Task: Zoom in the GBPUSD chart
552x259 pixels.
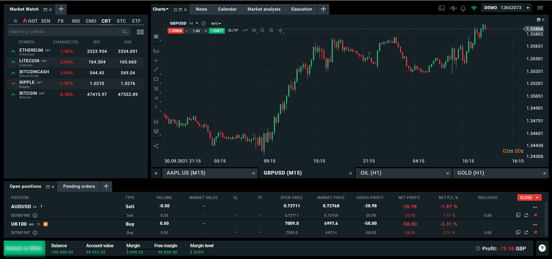Action: point(271,30)
